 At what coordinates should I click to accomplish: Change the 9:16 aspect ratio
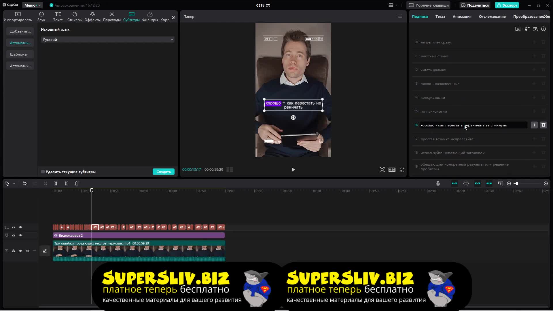pyautogui.click(x=392, y=170)
